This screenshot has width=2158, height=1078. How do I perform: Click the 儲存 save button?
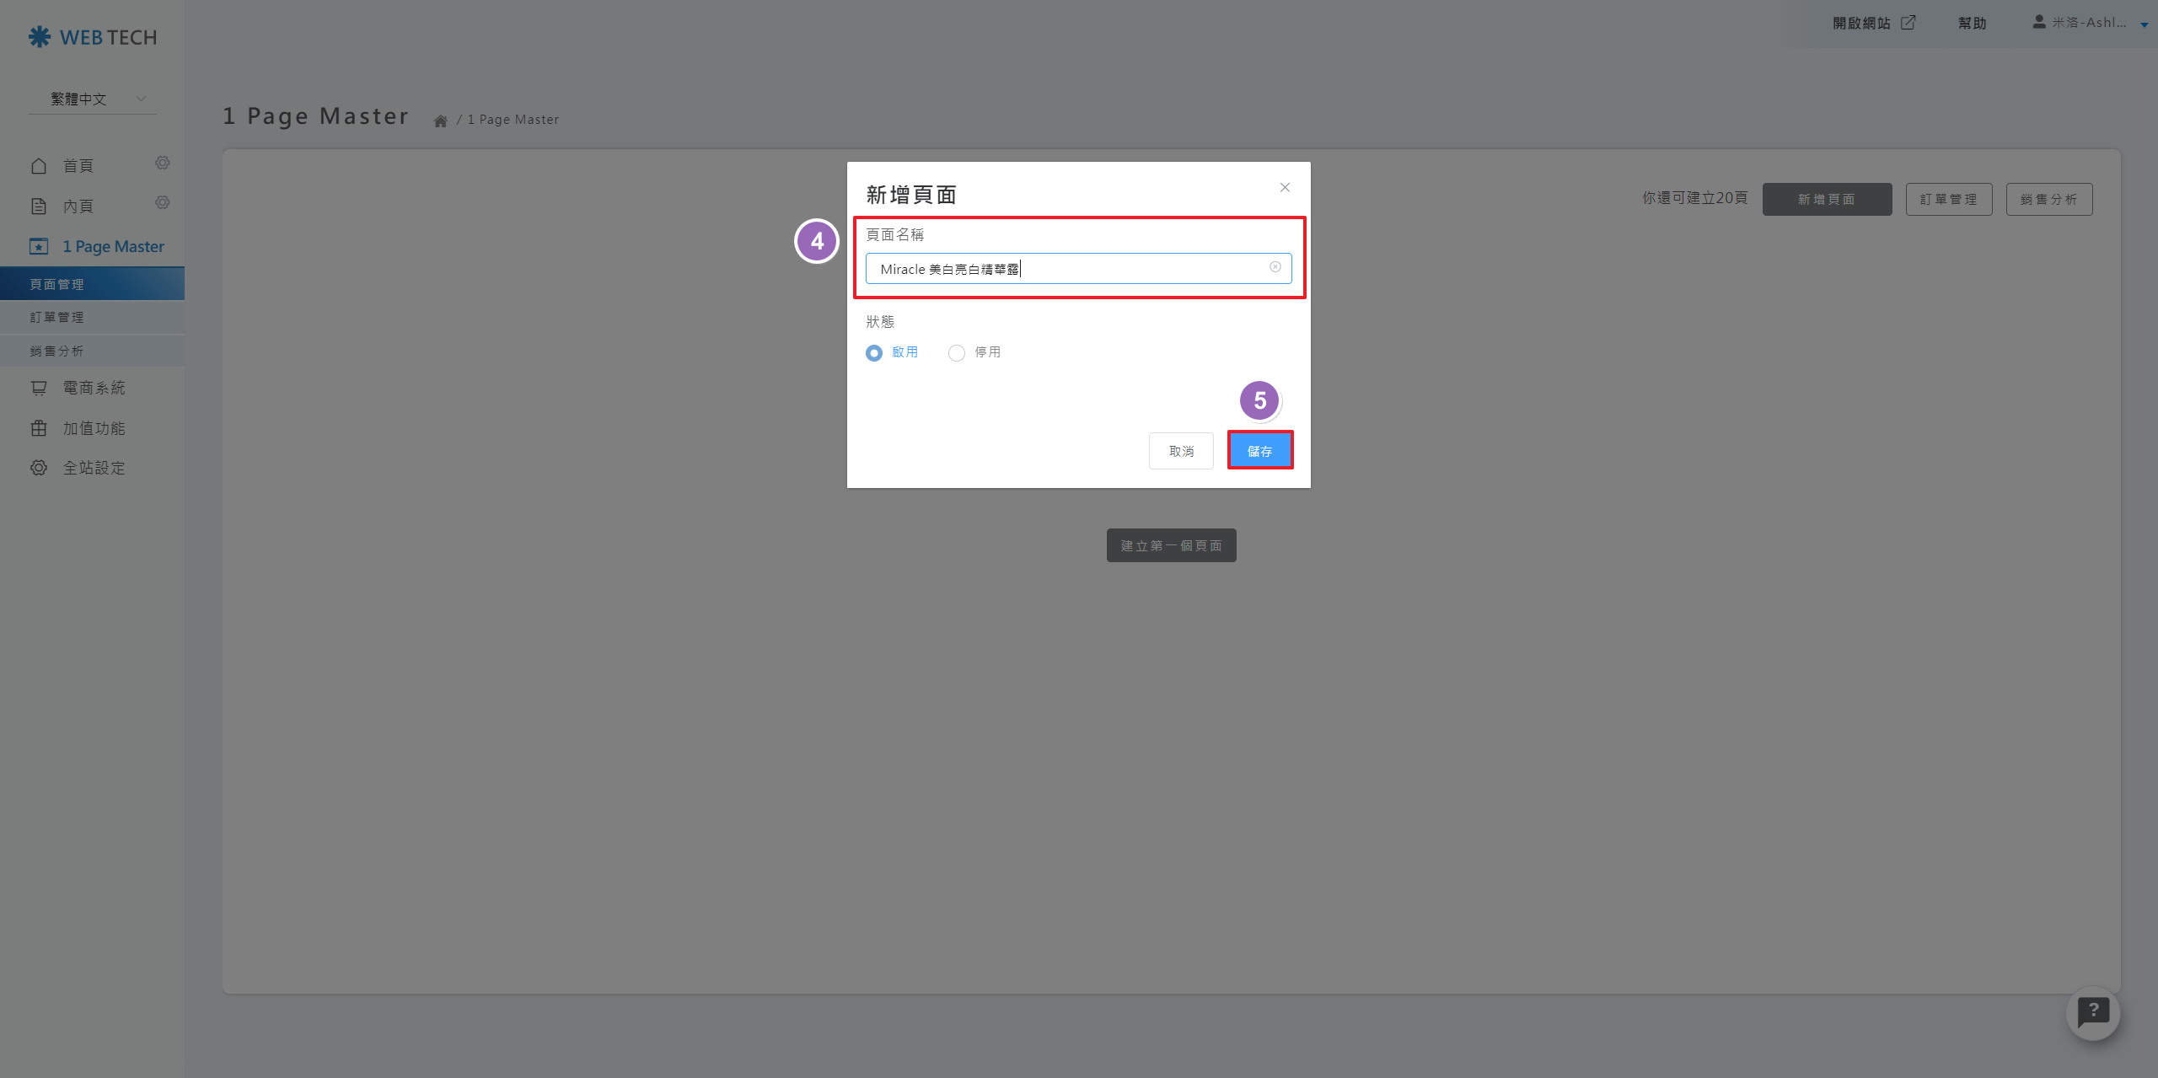click(x=1259, y=451)
